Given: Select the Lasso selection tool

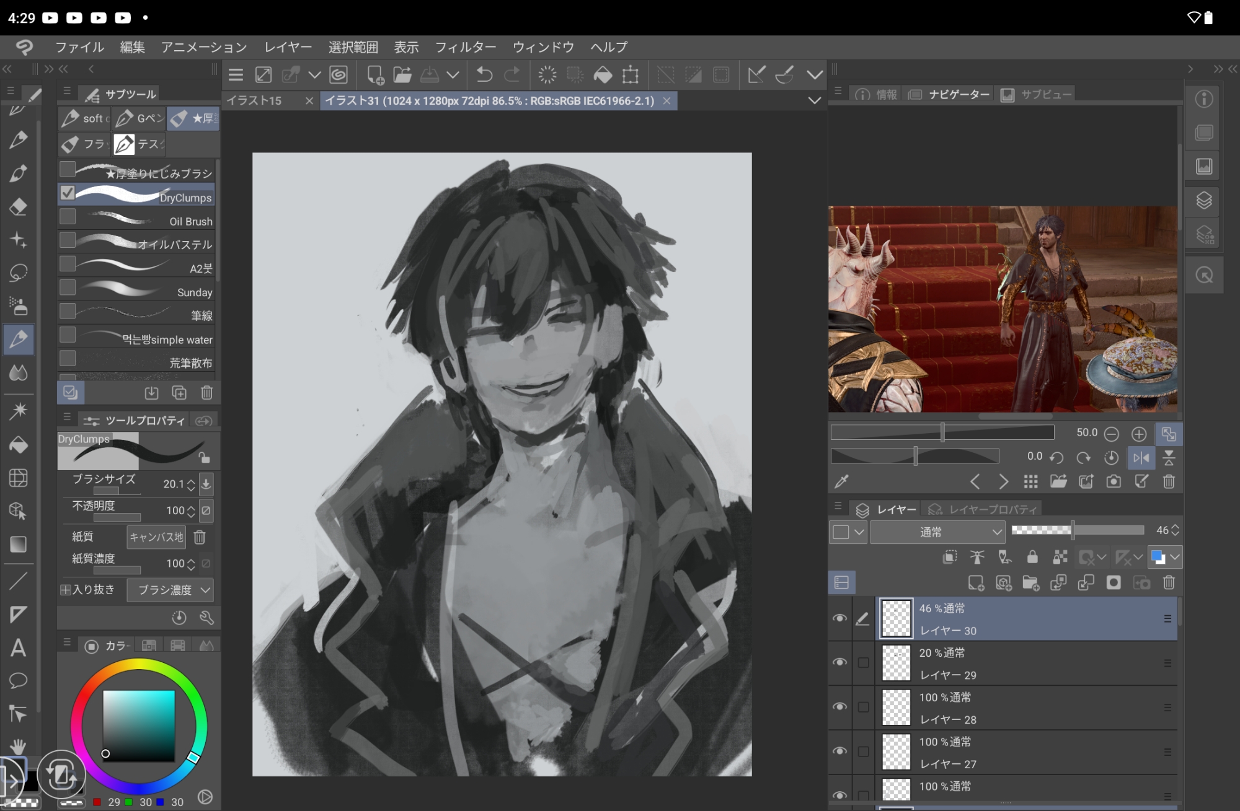Looking at the screenshot, I should tap(18, 273).
